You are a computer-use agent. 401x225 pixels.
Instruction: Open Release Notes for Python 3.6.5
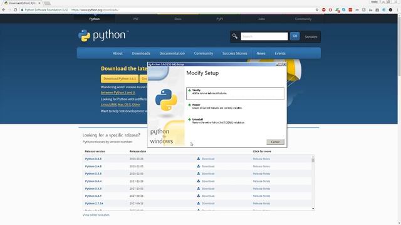coord(261,159)
